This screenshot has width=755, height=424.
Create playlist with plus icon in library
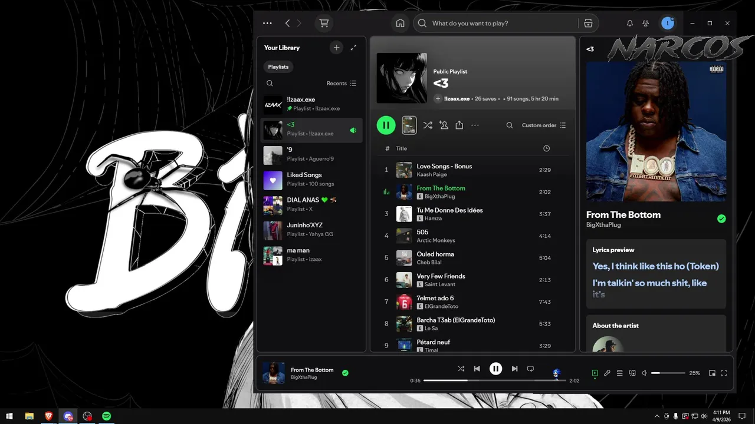click(x=336, y=48)
